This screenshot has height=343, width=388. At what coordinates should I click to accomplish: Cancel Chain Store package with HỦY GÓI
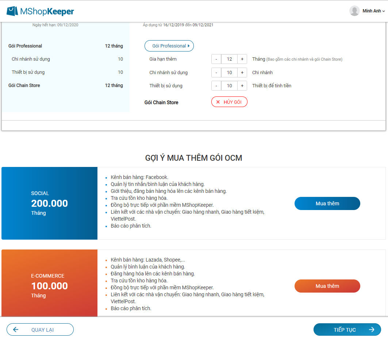tap(229, 102)
